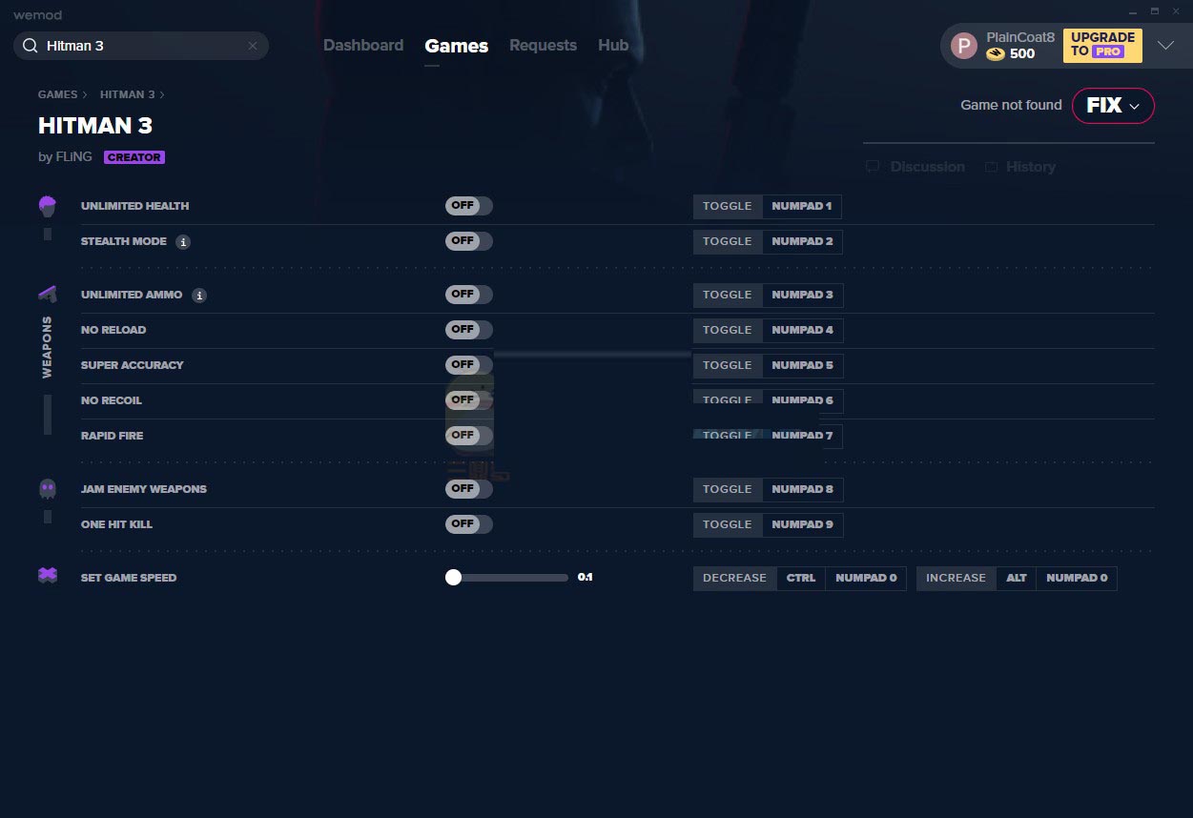Click Toggle button for One Hit Kill
This screenshot has width=1193, height=818.
728,525
